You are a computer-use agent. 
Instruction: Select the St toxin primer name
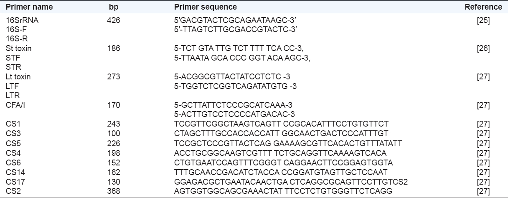tap(19, 48)
